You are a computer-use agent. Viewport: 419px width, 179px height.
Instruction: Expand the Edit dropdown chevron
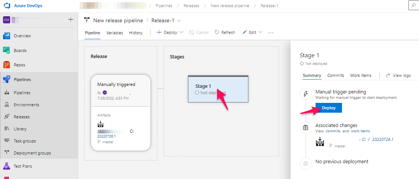pos(260,32)
